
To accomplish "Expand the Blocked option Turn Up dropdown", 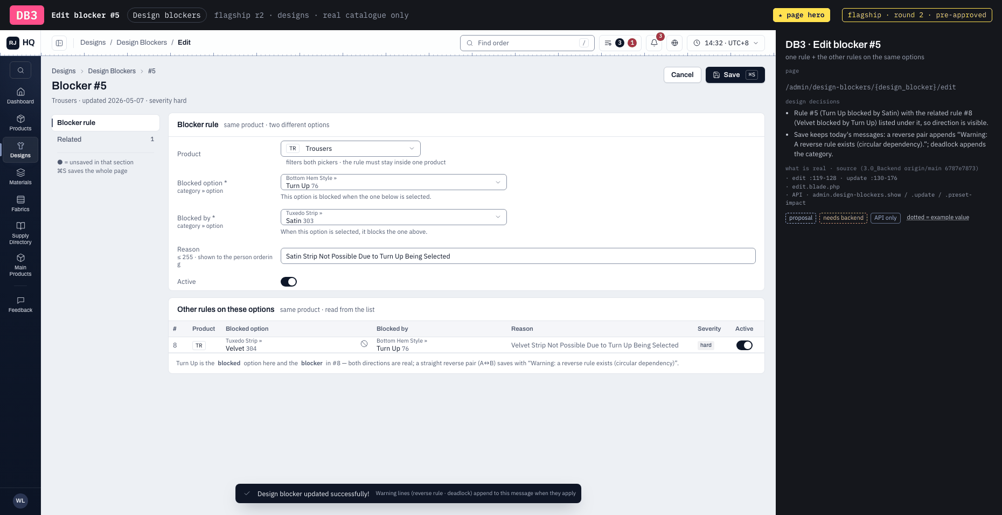I will click(394, 182).
